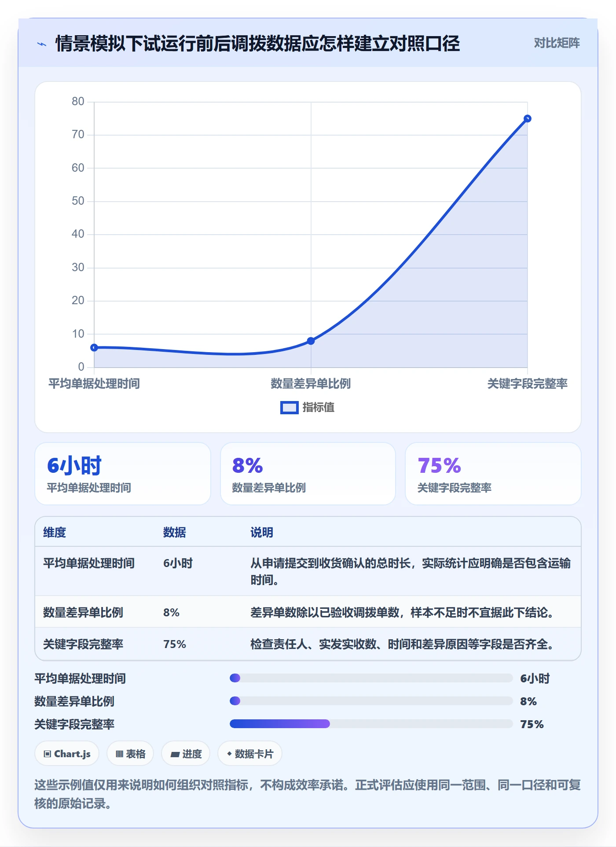This screenshot has width=616, height=847.
Task: Click 6小时 beside the top progress bar
Action: click(x=535, y=678)
